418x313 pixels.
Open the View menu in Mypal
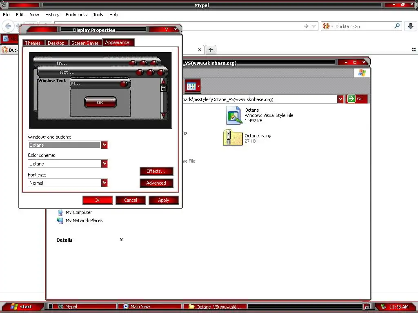pos(34,15)
